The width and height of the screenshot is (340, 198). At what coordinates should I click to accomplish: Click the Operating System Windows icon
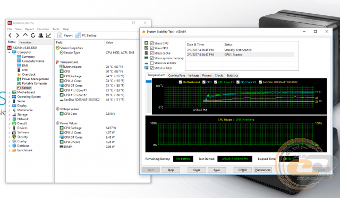pos(14,97)
